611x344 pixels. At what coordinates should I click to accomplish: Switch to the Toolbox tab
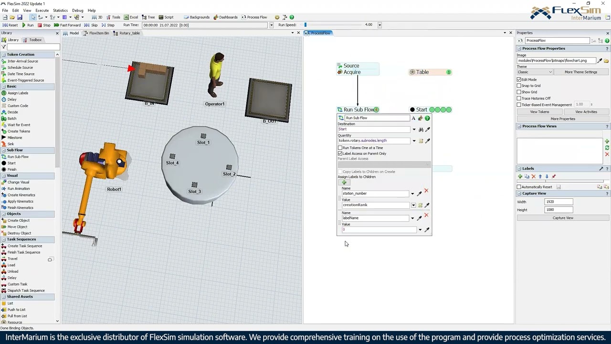33,40
